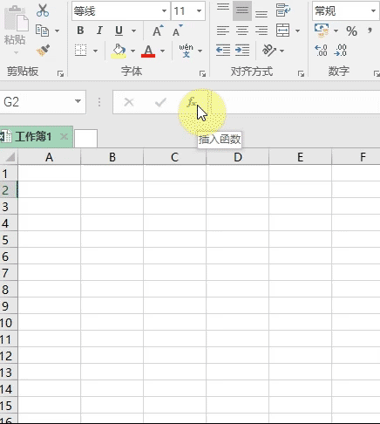This screenshot has height=424, width=380.
Task: Expand Paste options arrow below 粘贴
Action: click(16, 52)
